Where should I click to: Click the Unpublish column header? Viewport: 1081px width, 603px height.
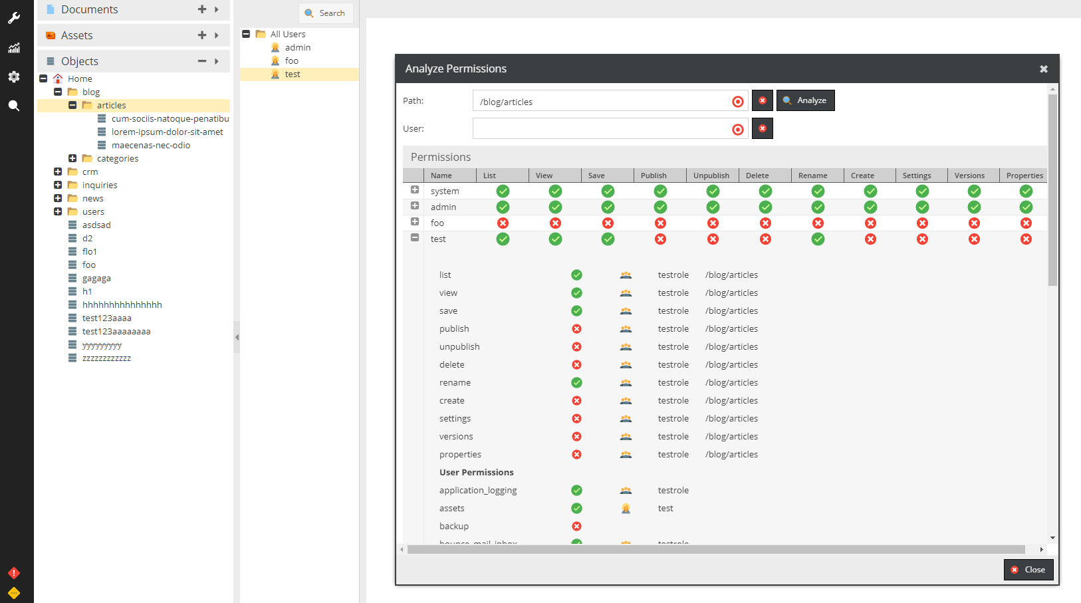pos(711,176)
